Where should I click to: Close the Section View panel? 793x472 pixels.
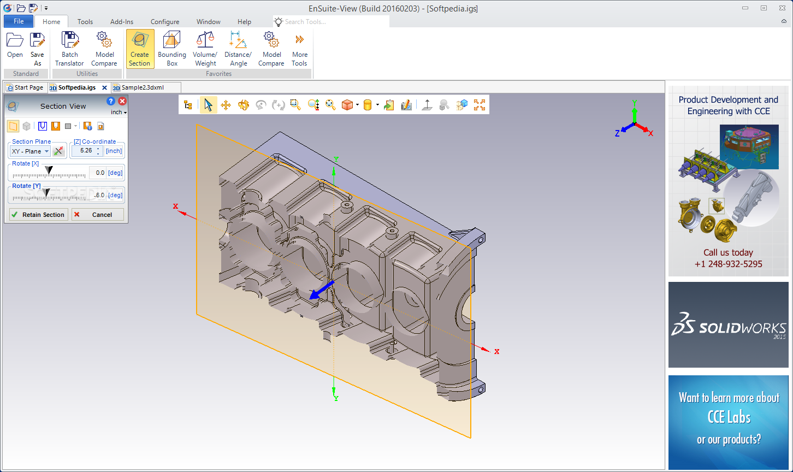coord(122,101)
